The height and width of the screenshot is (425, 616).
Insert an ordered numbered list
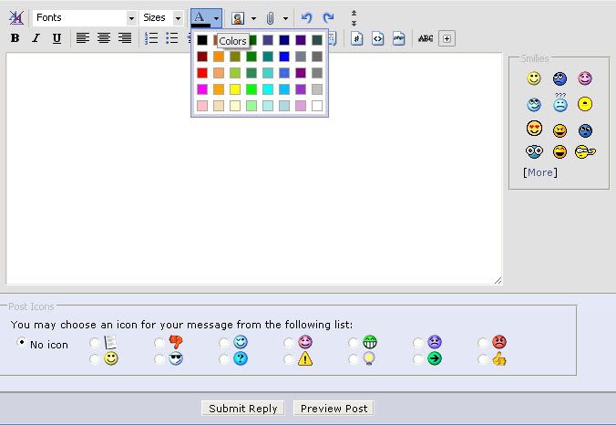pos(151,38)
